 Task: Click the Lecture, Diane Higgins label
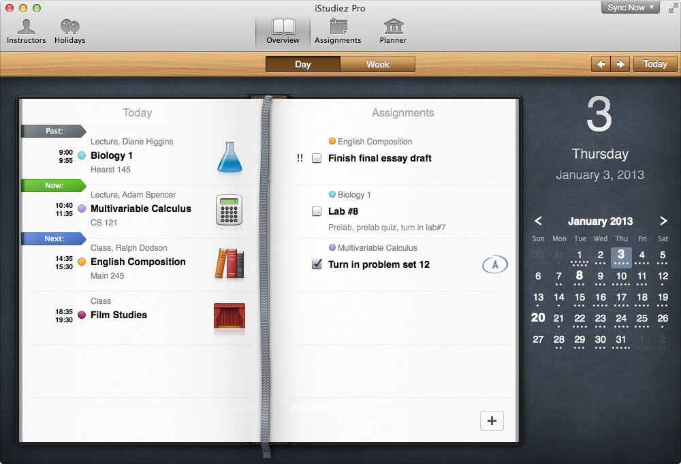131,142
